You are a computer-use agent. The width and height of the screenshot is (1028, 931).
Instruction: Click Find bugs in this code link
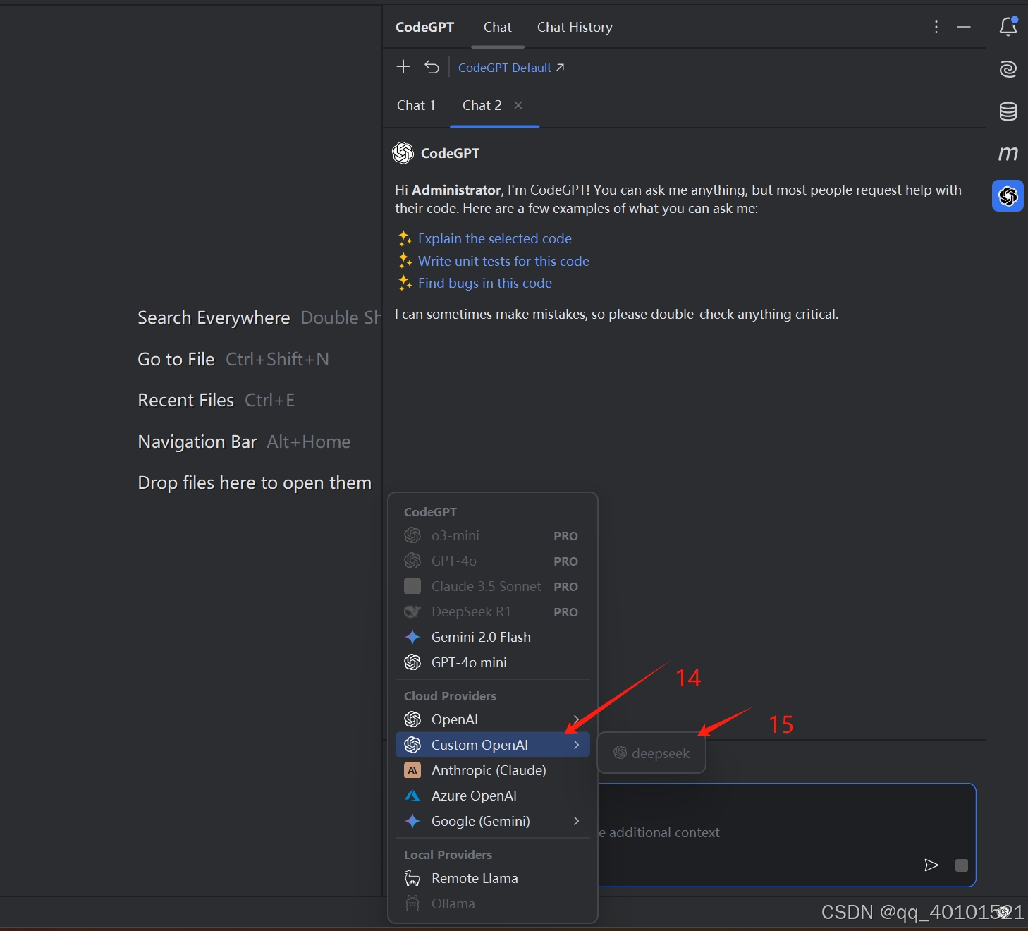pos(485,283)
